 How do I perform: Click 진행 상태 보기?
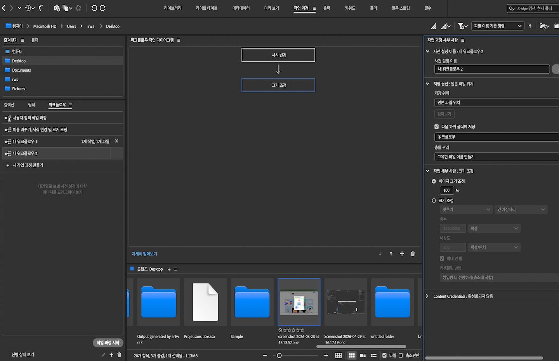(x=23, y=354)
